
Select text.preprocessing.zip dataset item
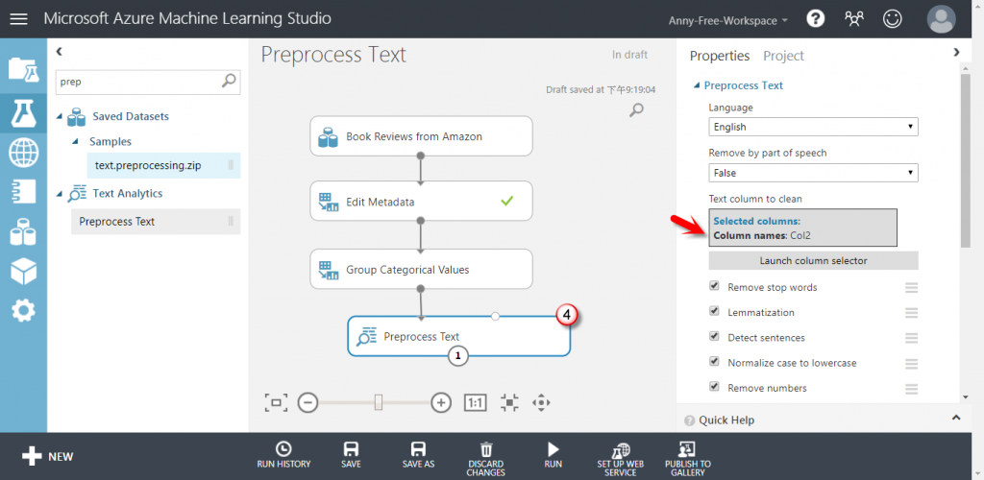click(163, 165)
